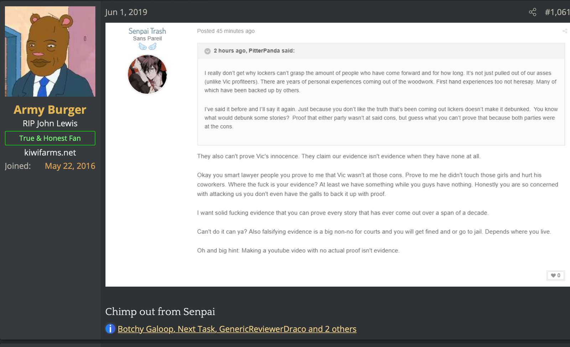Image resolution: width=570 pixels, height=347 pixels.
Task: Click the angel wings rank icon
Action: tap(147, 46)
